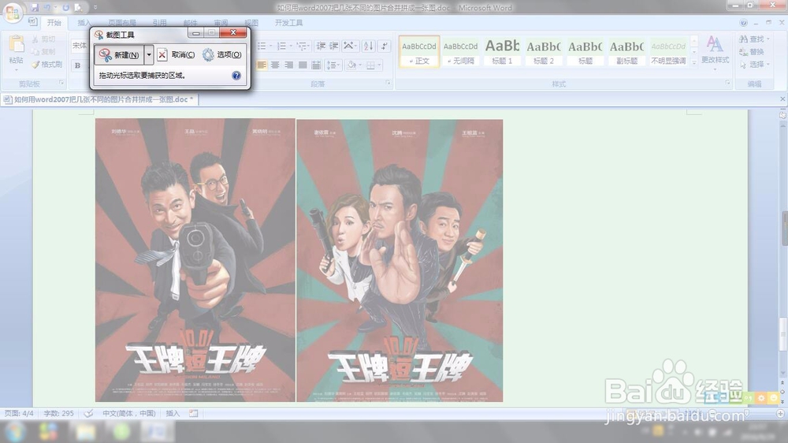Click the 粘贴 paste icon
788x443 pixels.
(16, 44)
